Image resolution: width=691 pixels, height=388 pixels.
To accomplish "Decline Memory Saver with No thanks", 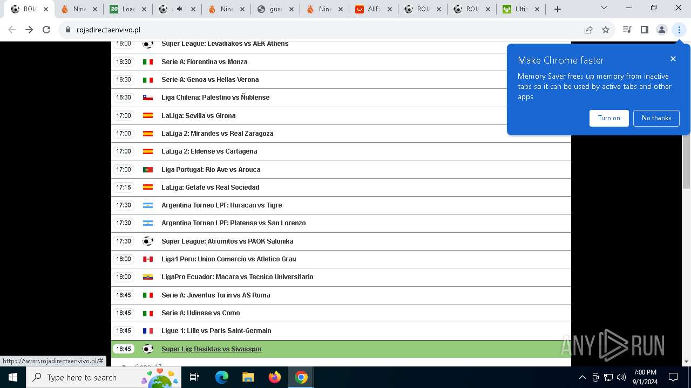I will [x=656, y=118].
